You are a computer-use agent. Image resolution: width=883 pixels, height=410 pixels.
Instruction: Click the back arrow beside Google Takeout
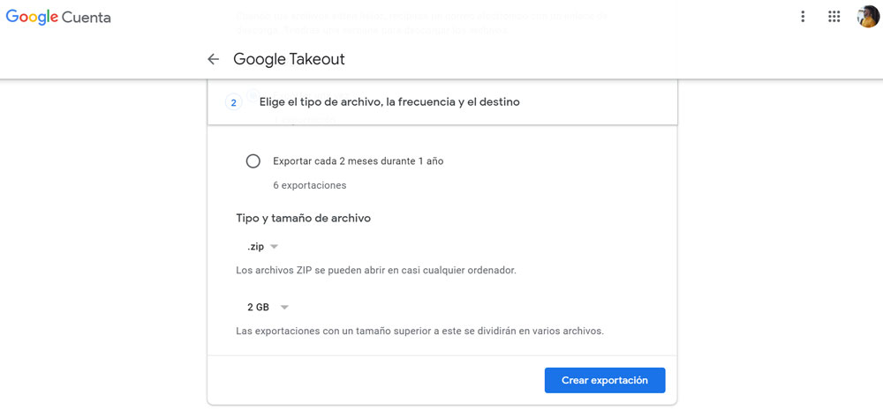click(x=213, y=59)
